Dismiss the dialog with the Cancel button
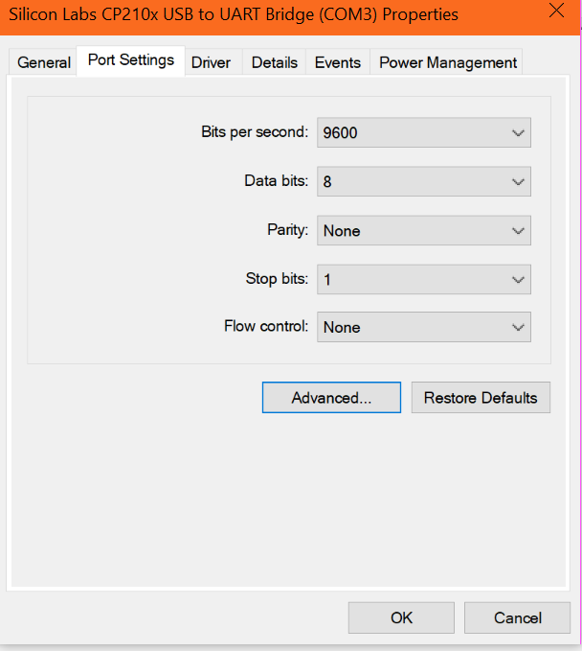This screenshot has width=582, height=651. (x=517, y=617)
